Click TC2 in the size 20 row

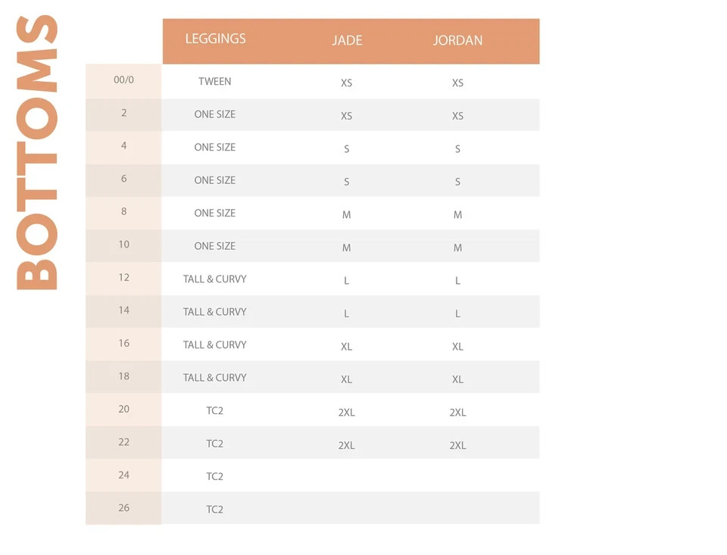(215, 410)
